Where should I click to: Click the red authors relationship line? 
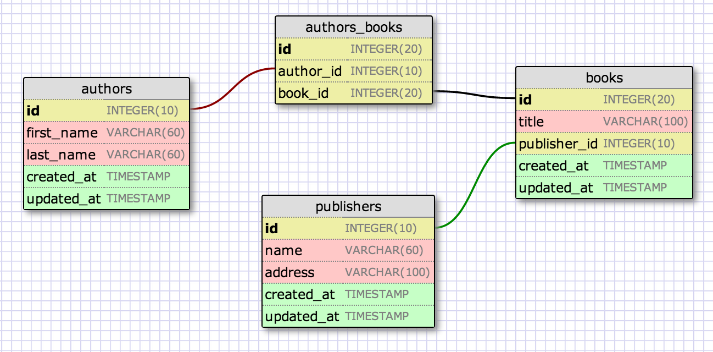coord(233,89)
